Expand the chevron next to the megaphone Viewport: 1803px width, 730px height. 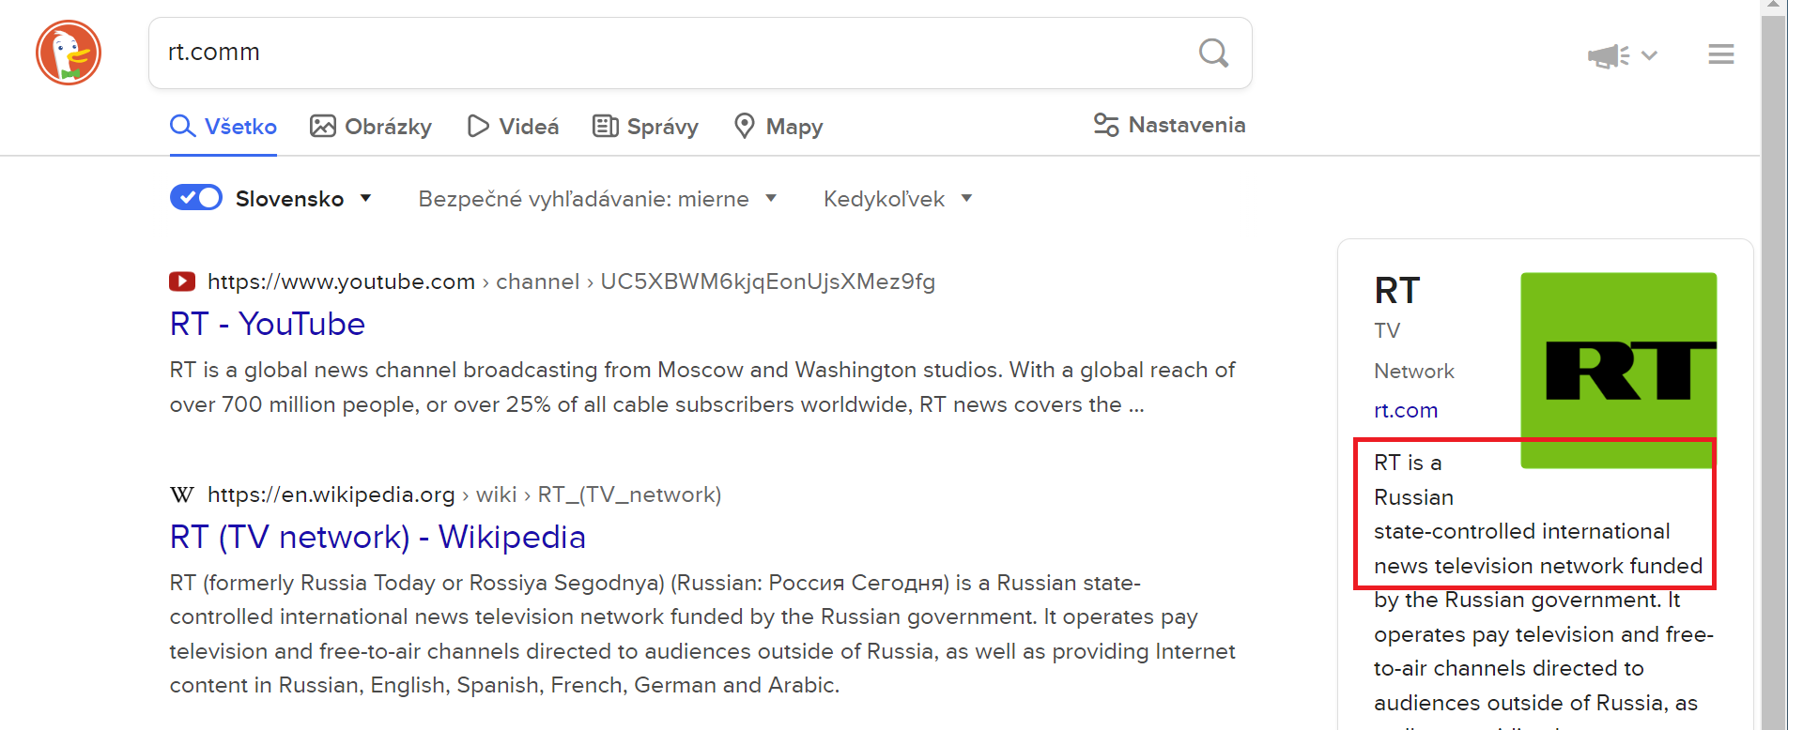(1649, 55)
